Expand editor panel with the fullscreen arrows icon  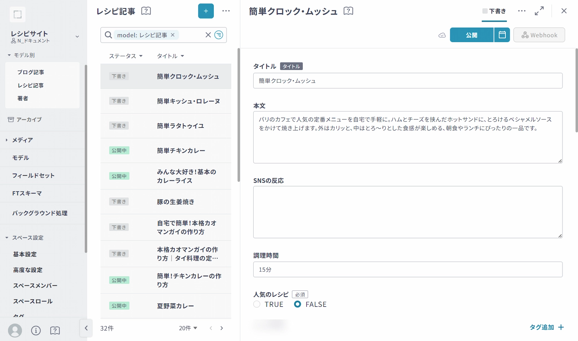pos(539,11)
